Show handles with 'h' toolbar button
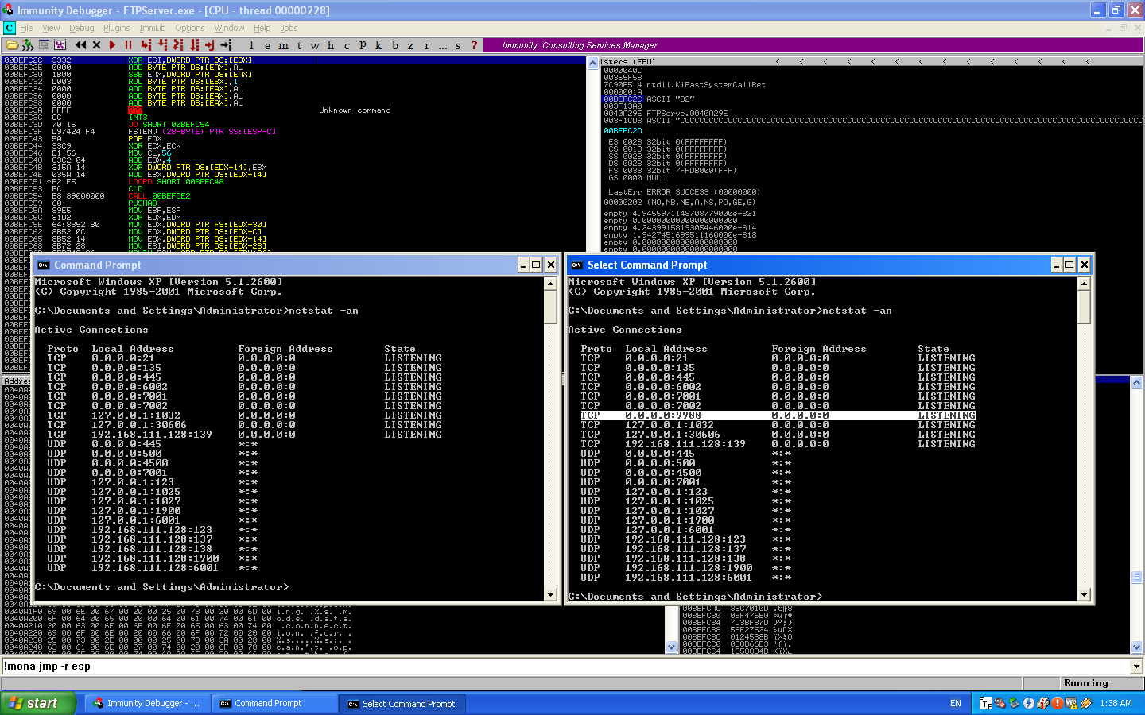Screen dimensions: 1145x715 [331, 45]
